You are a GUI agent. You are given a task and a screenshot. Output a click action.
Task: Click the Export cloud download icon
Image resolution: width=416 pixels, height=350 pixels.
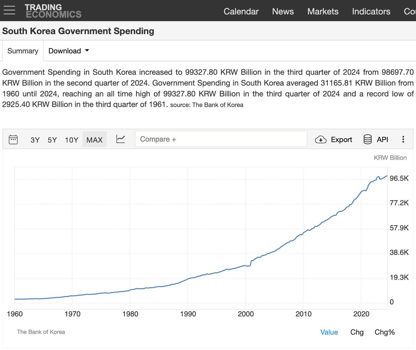pos(320,140)
